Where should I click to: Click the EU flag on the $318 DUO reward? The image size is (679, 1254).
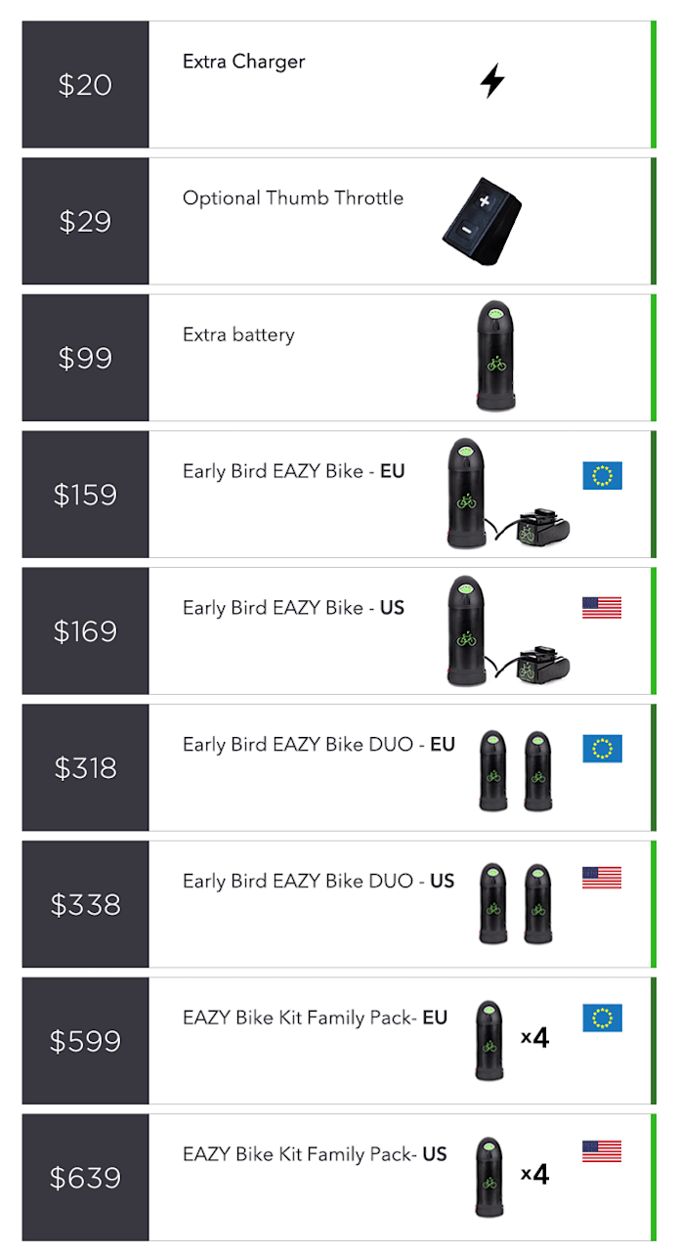[602, 749]
